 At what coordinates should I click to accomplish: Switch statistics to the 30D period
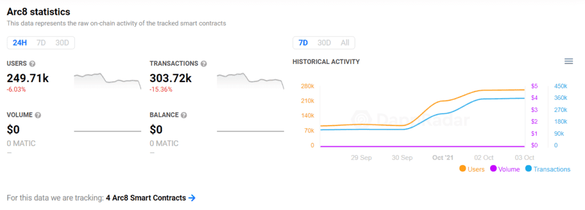tap(62, 43)
